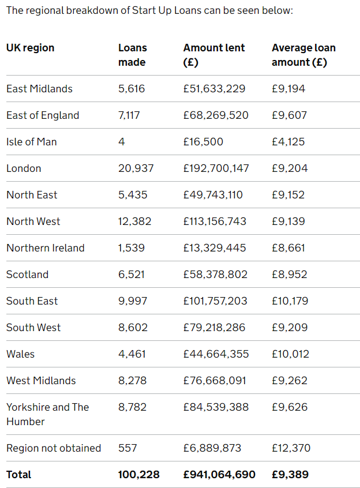The width and height of the screenshot is (360, 488).
Task: Click the UK region column header
Action: tap(30, 48)
